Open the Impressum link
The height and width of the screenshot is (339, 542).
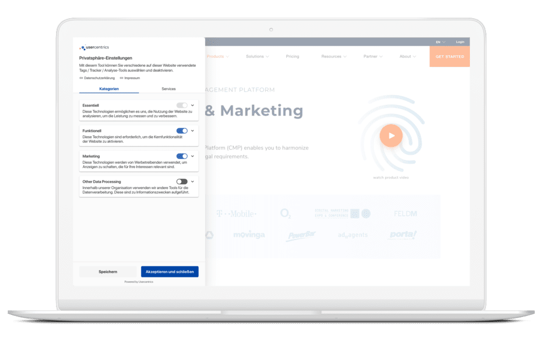click(130, 78)
